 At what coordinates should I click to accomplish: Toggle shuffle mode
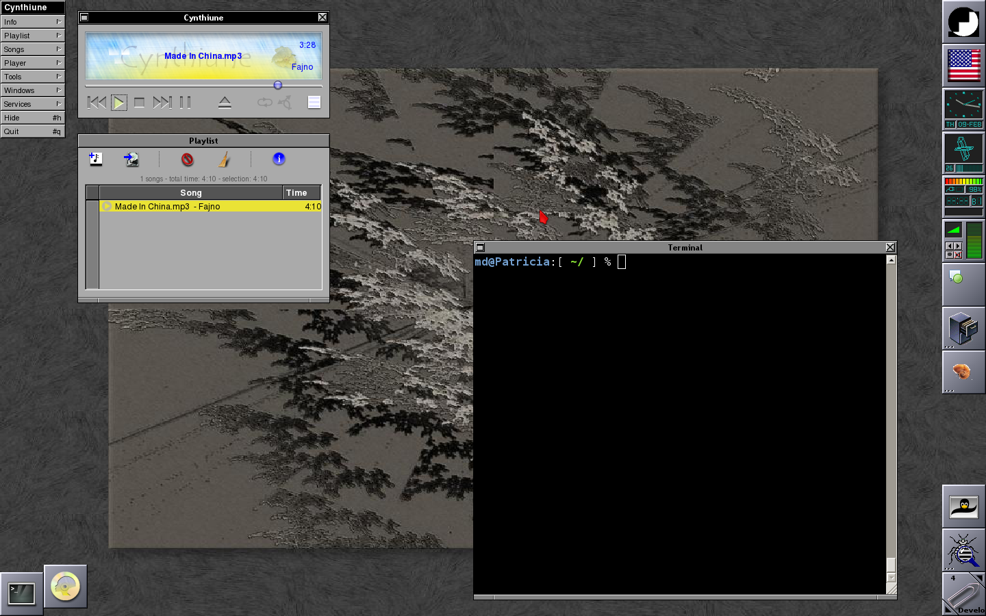point(285,103)
